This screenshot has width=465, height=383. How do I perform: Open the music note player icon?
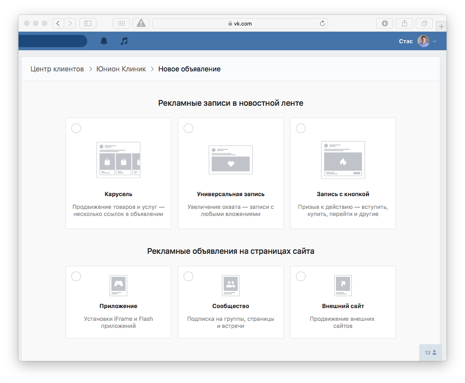pyautogui.click(x=124, y=41)
